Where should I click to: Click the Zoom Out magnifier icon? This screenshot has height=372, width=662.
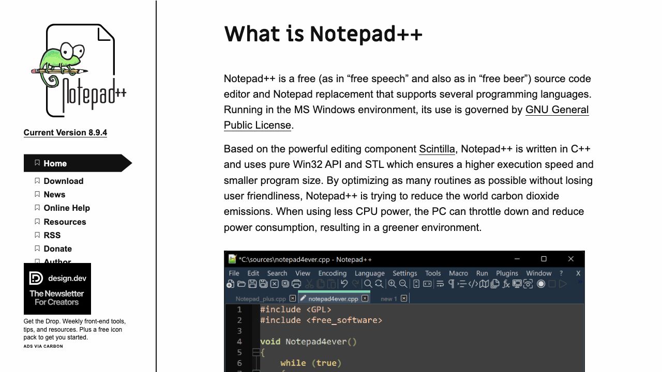point(403,284)
